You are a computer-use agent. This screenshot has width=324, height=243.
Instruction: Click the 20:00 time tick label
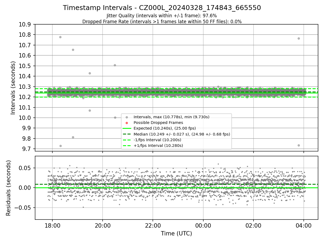pyautogui.click(x=103, y=225)
